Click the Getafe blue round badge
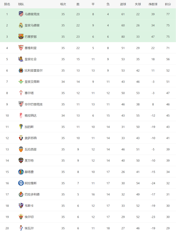 (21, 172)
